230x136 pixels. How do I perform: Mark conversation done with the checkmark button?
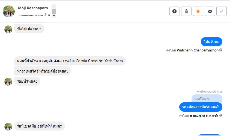222,11
